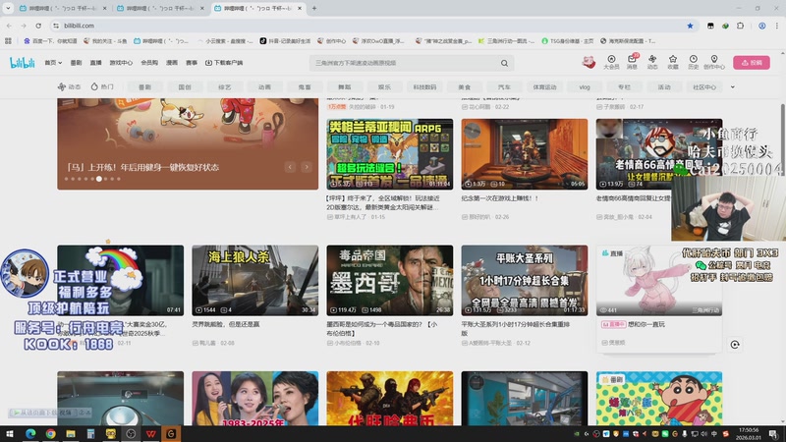This screenshot has height=442, width=786.
Task: Open 直播 in the top navigation
Action: [x=95, y=63]
